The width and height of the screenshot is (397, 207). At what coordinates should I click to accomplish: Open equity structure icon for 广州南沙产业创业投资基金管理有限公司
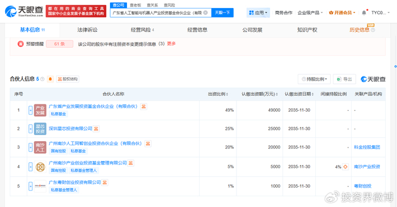click(x=130, y=163)
